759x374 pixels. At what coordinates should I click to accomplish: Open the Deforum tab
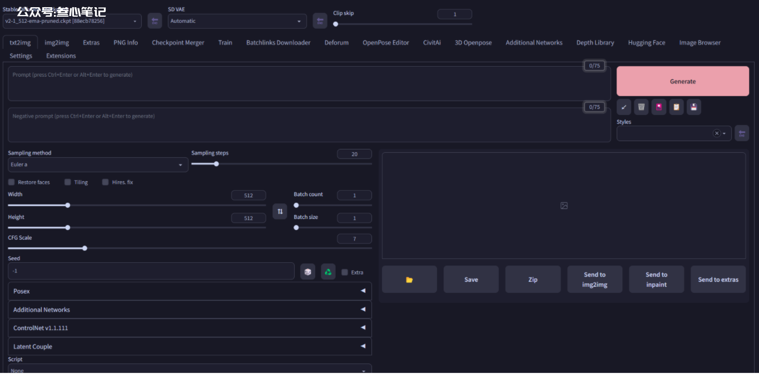[x=336, y=42]
